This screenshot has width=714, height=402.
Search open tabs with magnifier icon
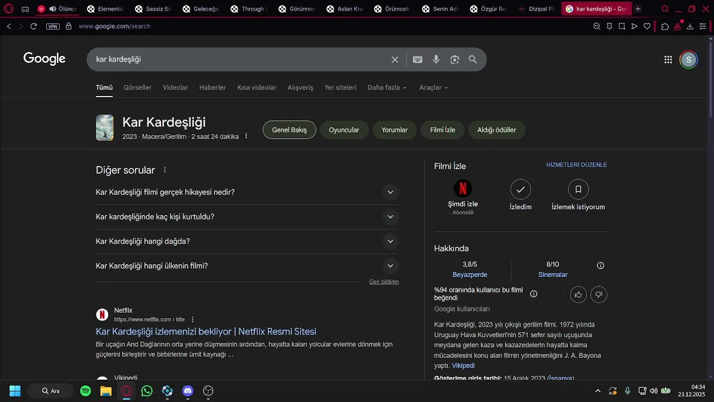pos(665,9)
